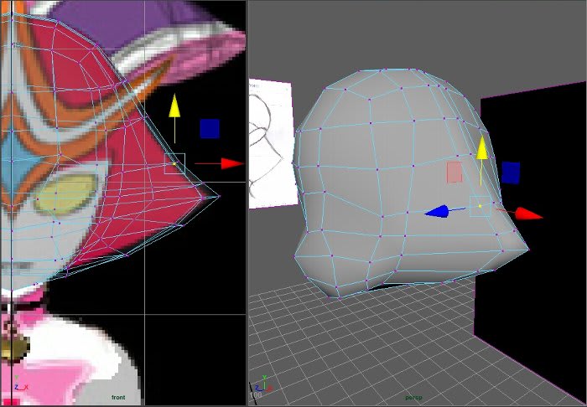Grab the blue Z-axis arrow in persp view
This screenshot has height=407, width=587.
pyautogui.click(x=436, y=212)
